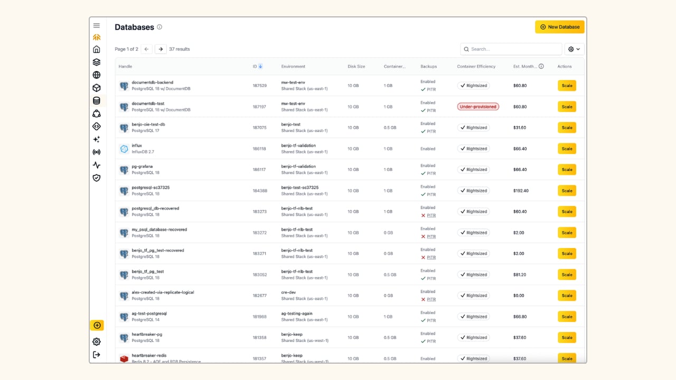The height and width of the screenshot is (380, 676).
Task: Open the Environments globe icon
Action: (97, 75)
